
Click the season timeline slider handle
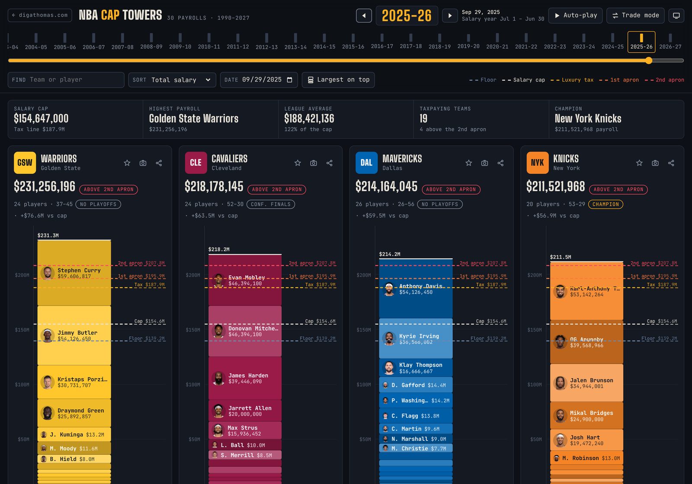coord(649,60)
